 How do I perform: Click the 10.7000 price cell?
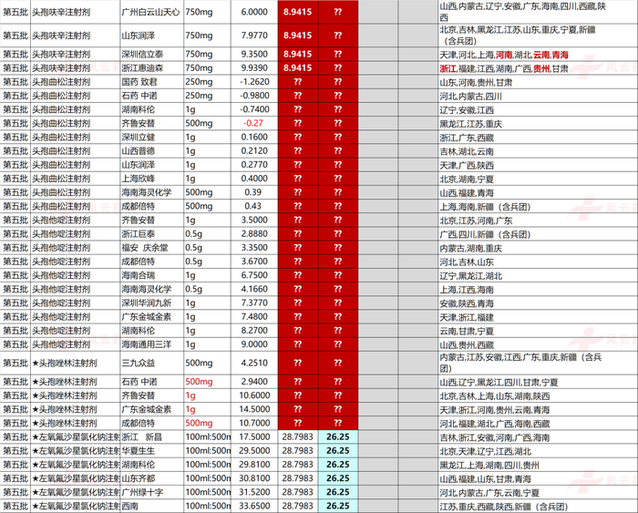point(254,423)
